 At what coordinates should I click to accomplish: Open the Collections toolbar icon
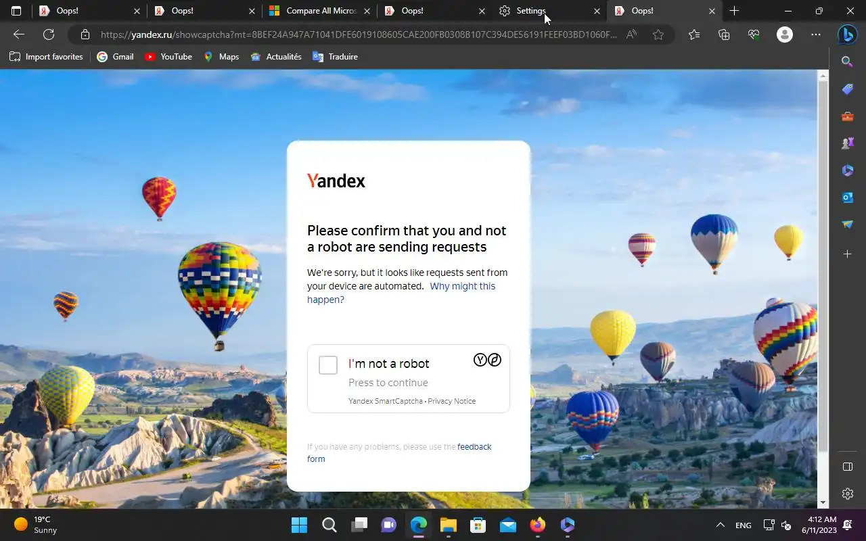point(724,34)
